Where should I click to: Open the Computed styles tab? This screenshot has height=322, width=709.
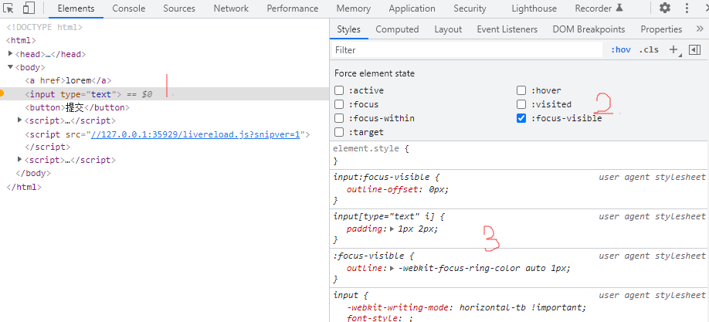point(397,29)
